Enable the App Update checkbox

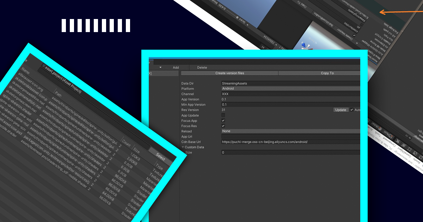coord(223,115)
